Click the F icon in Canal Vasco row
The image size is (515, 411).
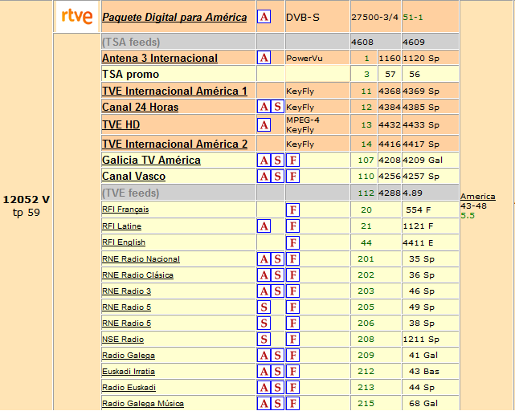292,177
